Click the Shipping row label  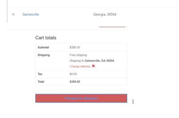44,55
